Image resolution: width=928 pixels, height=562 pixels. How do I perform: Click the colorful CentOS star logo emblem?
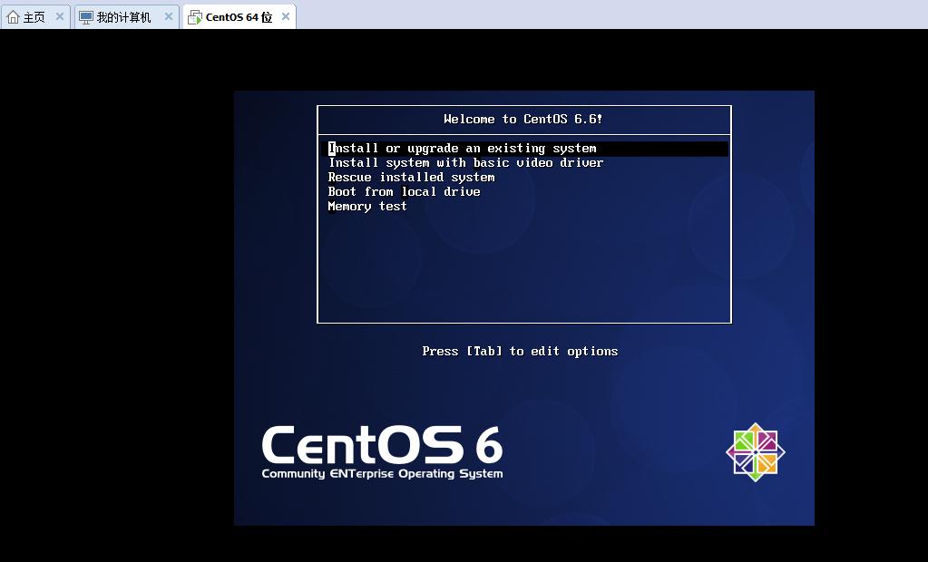[754, 451]
